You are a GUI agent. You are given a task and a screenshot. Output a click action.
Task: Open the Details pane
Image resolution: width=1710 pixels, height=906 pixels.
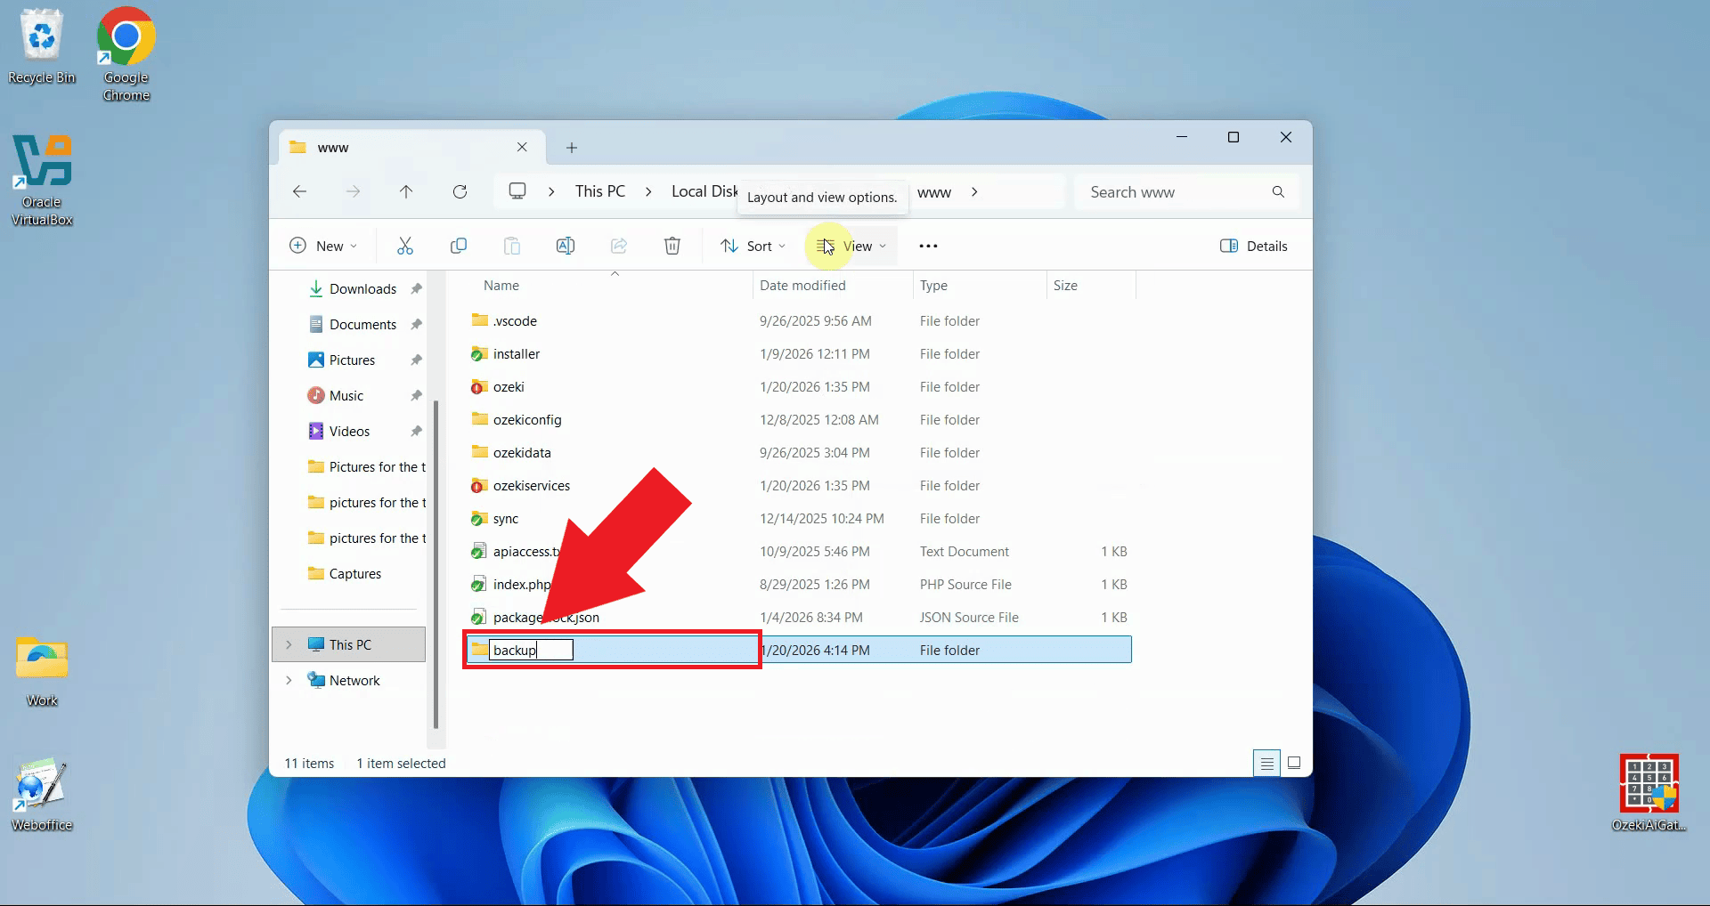tap(1253, 246)
